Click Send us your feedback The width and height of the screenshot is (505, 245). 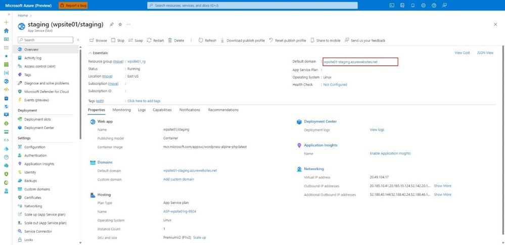click(x=365, y=40)
